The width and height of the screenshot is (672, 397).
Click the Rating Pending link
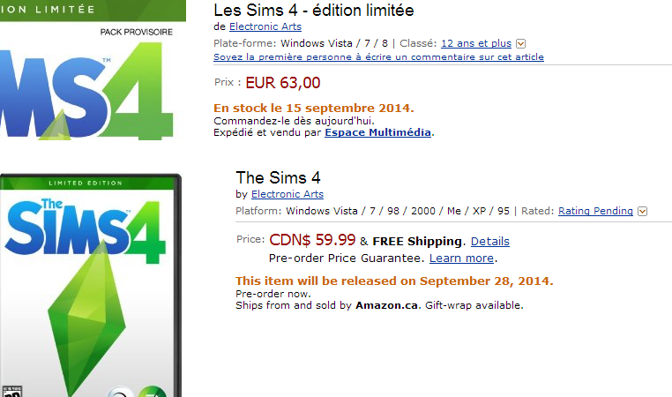pos(595,211)
